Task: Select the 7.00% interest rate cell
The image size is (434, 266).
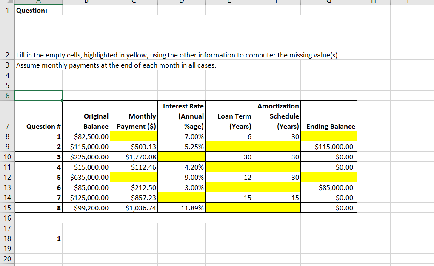Action: tap(182, 136)
